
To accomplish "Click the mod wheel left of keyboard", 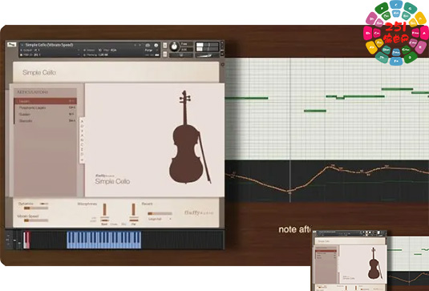I will (19, 241).
